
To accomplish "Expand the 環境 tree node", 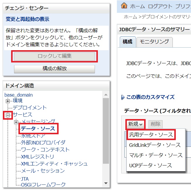I will point(8,101).
